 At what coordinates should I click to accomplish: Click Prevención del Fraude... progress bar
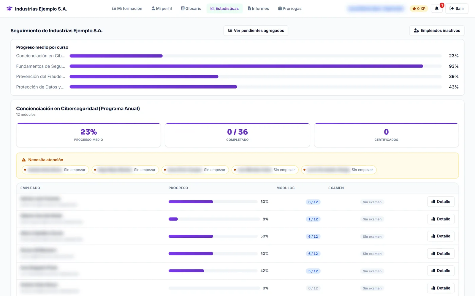pos(256,77)
